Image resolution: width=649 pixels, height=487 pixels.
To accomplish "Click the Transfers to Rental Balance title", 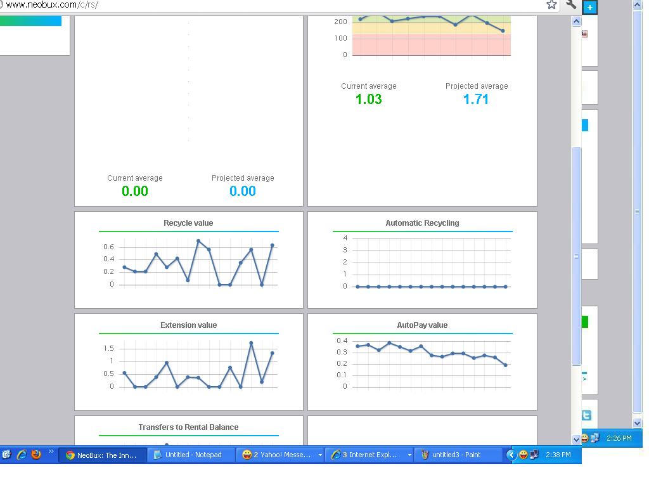I will [188, 427].
